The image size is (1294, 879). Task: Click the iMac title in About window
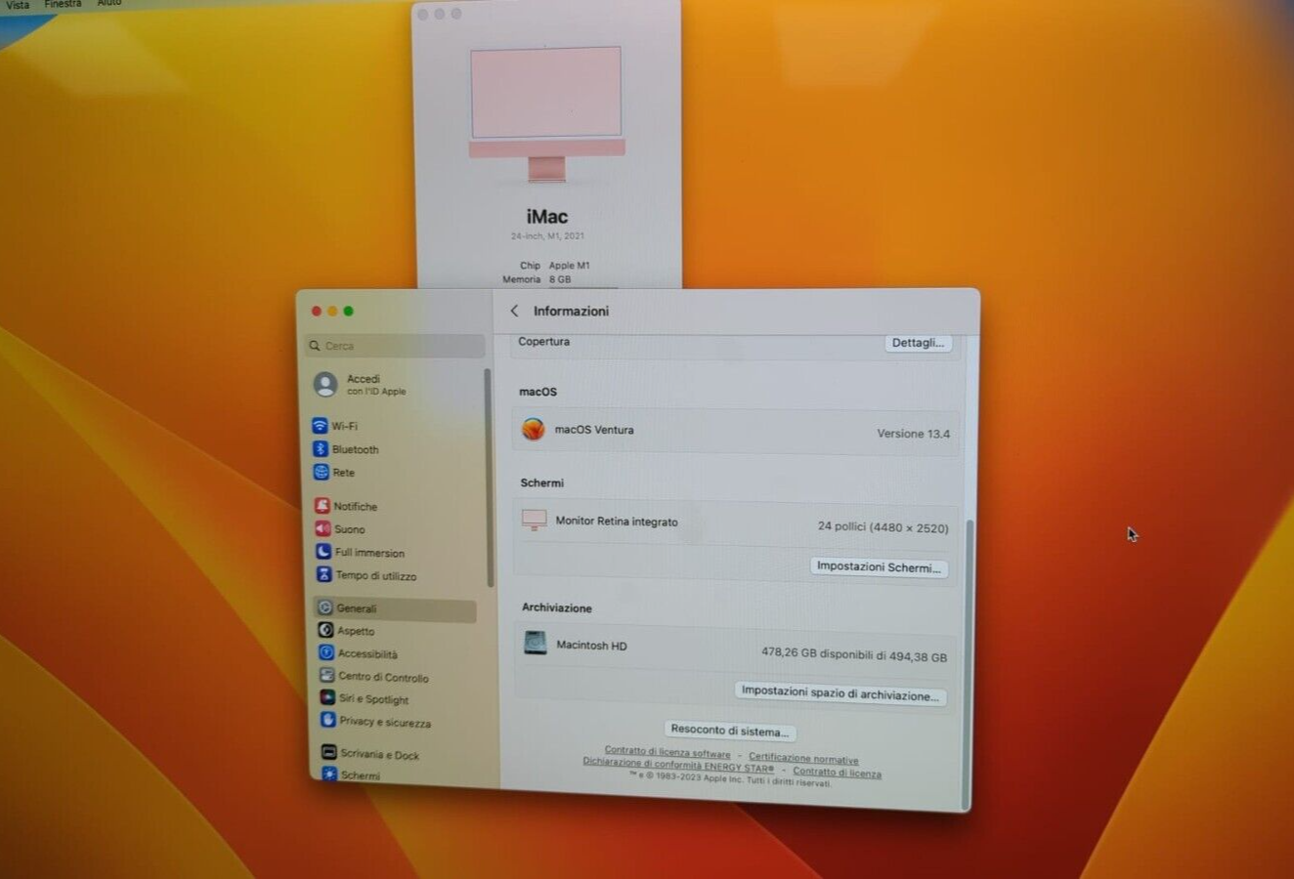[x=547, y=217]
